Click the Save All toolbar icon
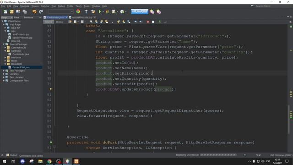293x165 pixels. 25,11
